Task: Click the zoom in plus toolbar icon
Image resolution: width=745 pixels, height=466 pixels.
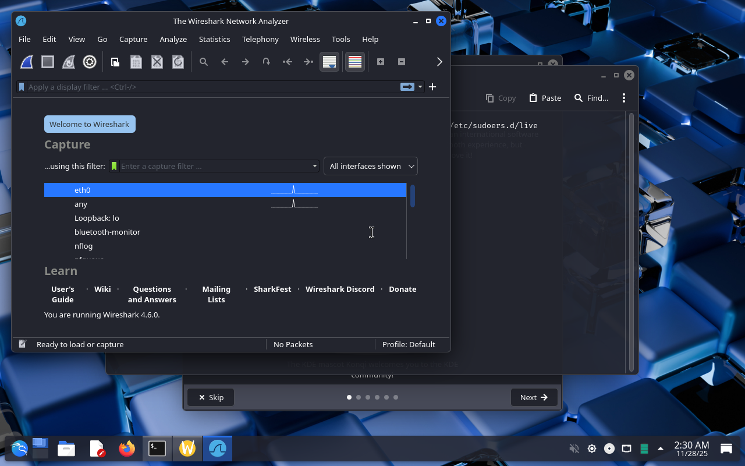Action: [381, 62]
